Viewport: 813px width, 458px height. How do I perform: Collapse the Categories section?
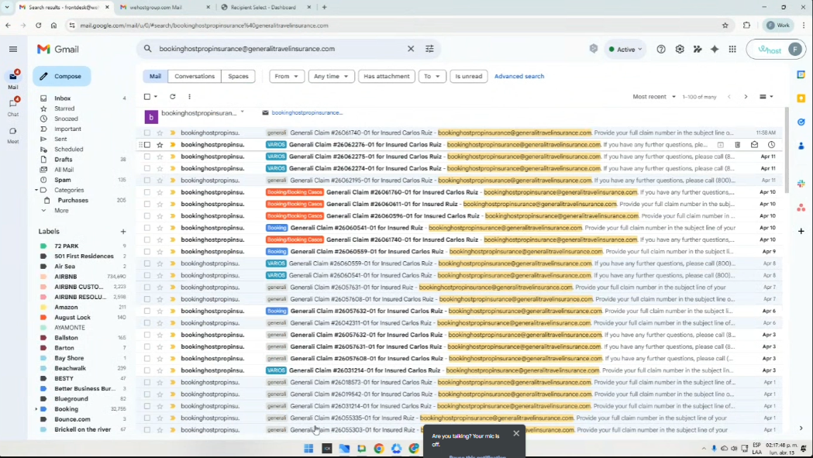click(x=36, y=191)
